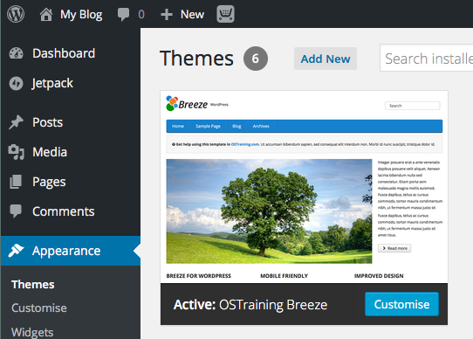Open the New content menu

click(x=192, y=14)
